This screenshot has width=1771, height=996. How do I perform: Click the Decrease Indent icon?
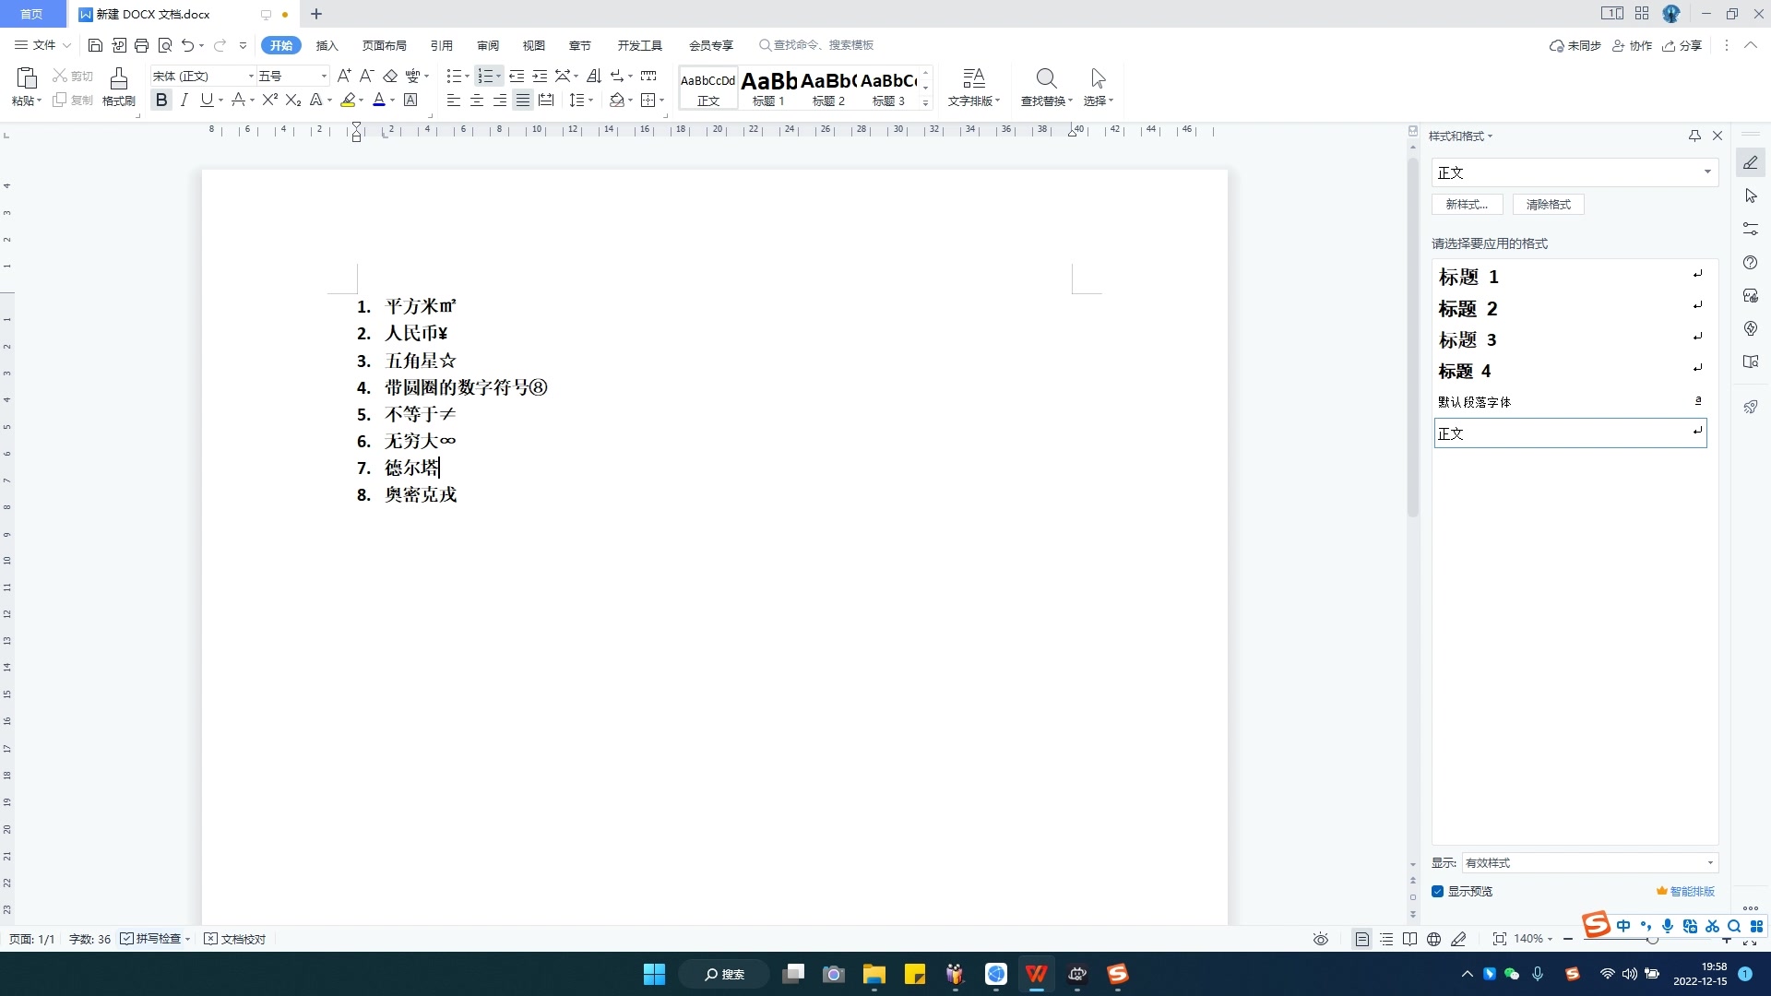tap(517, 76)
